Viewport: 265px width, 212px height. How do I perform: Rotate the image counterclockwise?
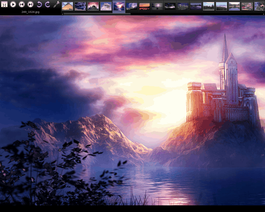pyautogui.click(x=39, y=4)
